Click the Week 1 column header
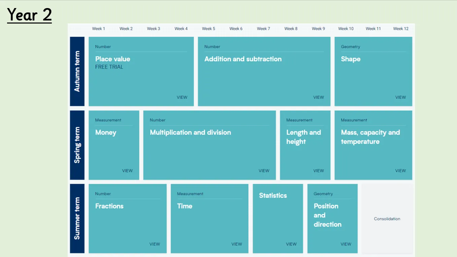Screen dimensions: 457x257 click(x=99, y=29)
